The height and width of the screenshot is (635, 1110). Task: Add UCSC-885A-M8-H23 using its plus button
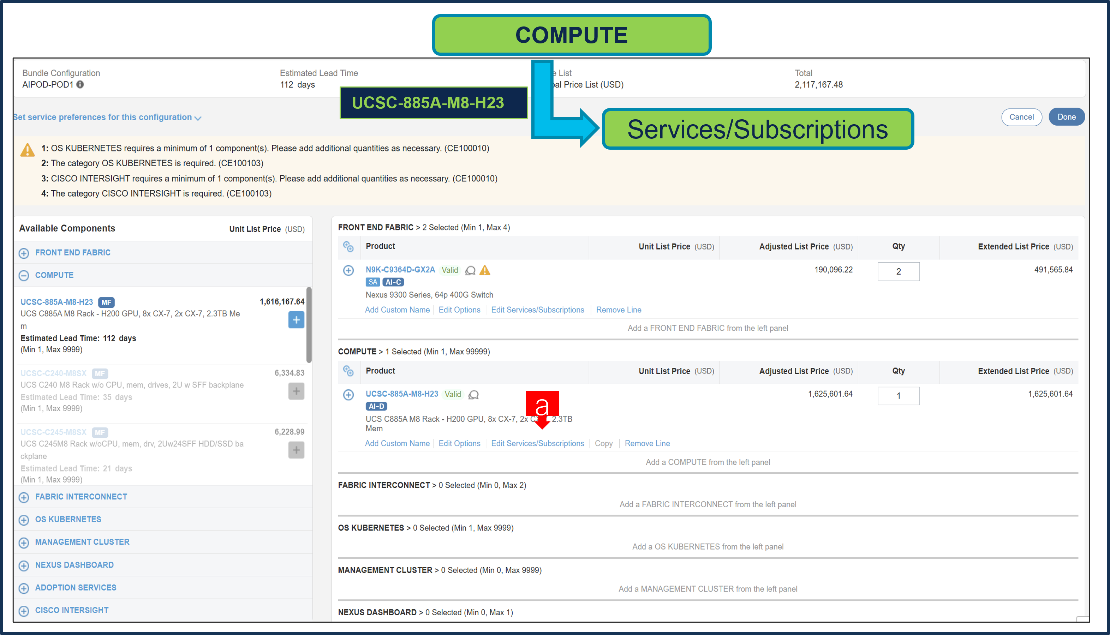[296, 320]
